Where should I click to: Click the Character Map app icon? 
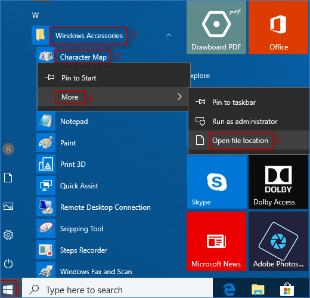coord(46,56)
